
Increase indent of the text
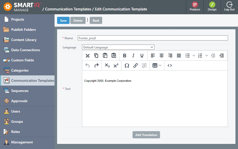[x=222, y=56]
